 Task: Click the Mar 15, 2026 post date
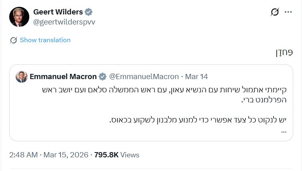point(67,155)
